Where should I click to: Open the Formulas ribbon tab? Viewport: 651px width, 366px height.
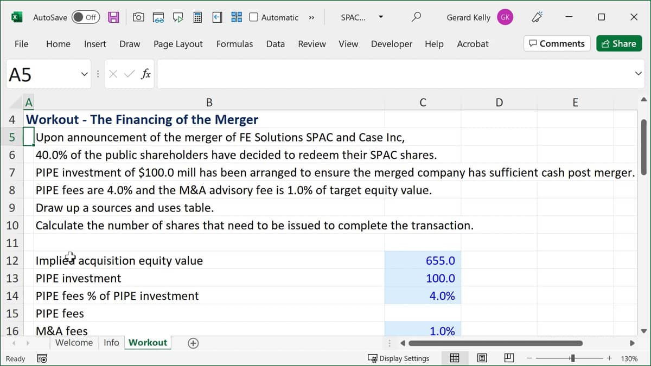234,44
